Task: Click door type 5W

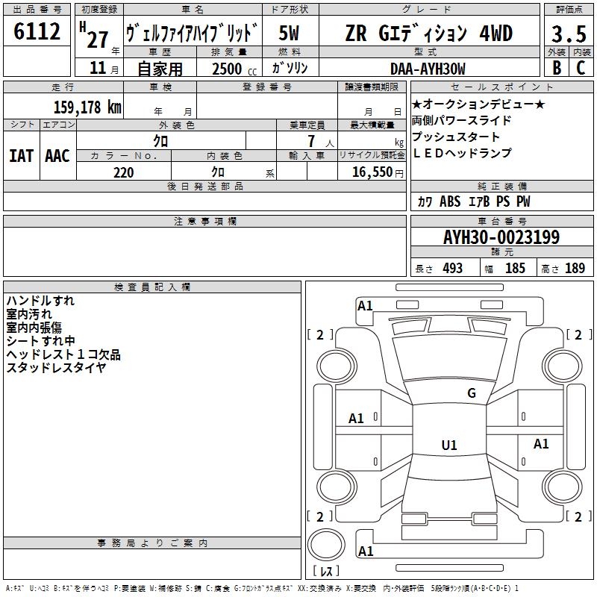Action: point(289,33)
